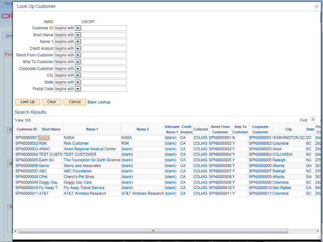Screen dimensions: 323x242
Task: Select customer SPN0000001 in Customer ID column
Action: click(27, 138)
